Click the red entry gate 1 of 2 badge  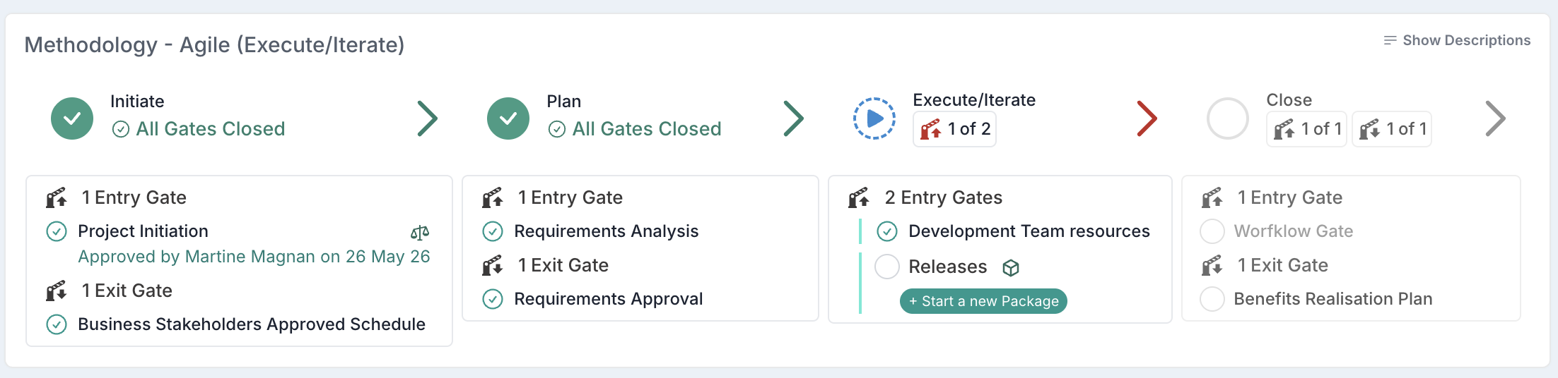click(x=955, y=129)
